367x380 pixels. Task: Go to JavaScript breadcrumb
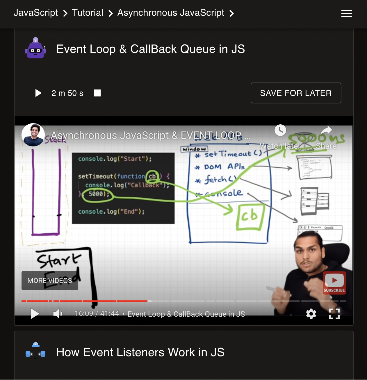pyautogui.click(x=36, y=13)
